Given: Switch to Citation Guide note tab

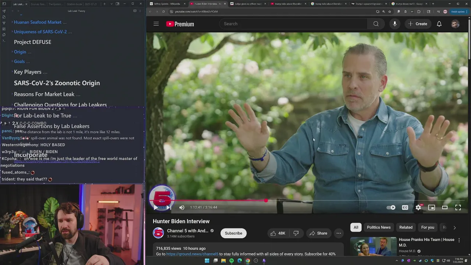Looking at the screenshot, I should pyautogui.click(x=74, y=4).
